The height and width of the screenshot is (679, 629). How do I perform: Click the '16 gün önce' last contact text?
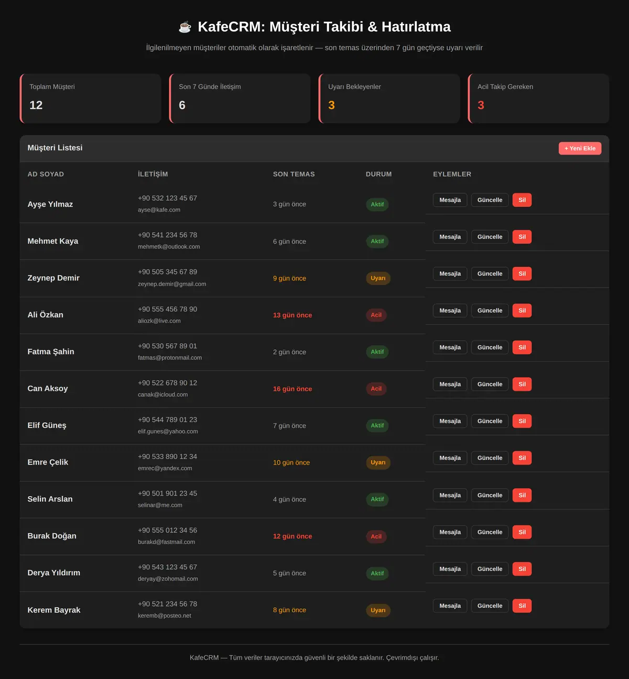pyautogui.click(x=292, y=389)
